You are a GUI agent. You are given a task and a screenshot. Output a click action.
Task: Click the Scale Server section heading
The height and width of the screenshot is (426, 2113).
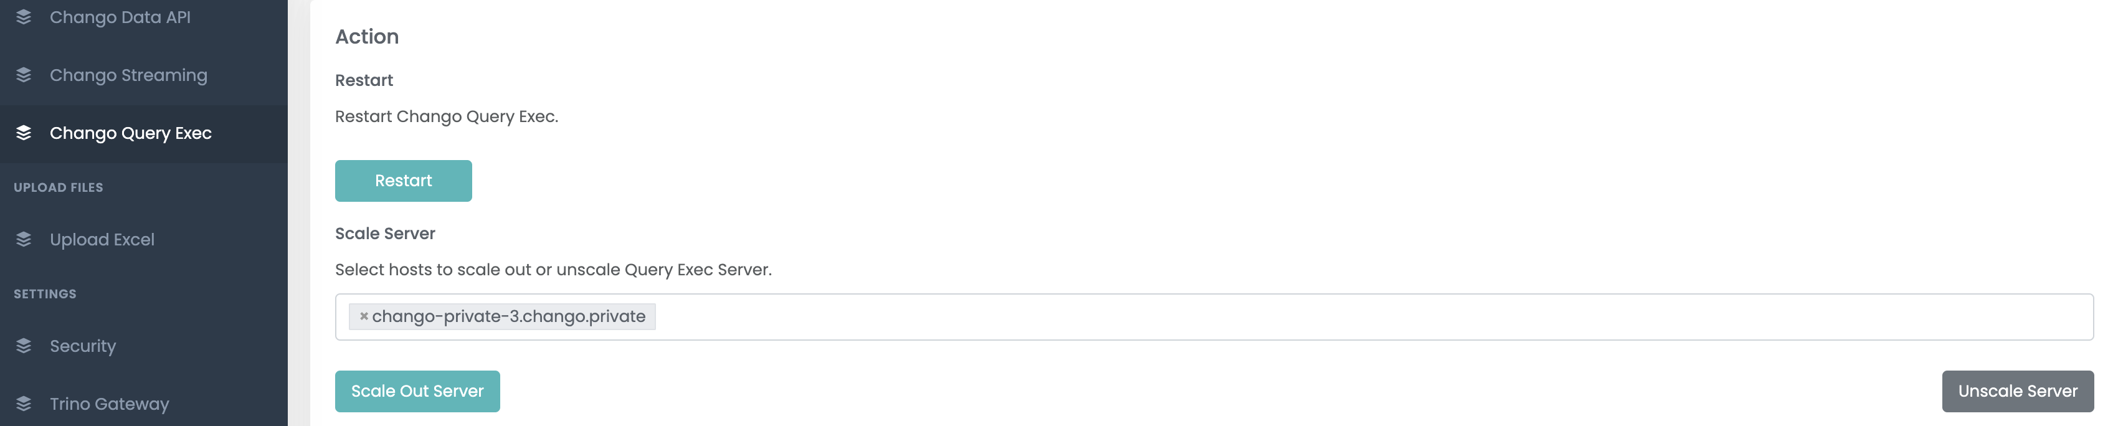pyautogui.click(x=385, y=234)
